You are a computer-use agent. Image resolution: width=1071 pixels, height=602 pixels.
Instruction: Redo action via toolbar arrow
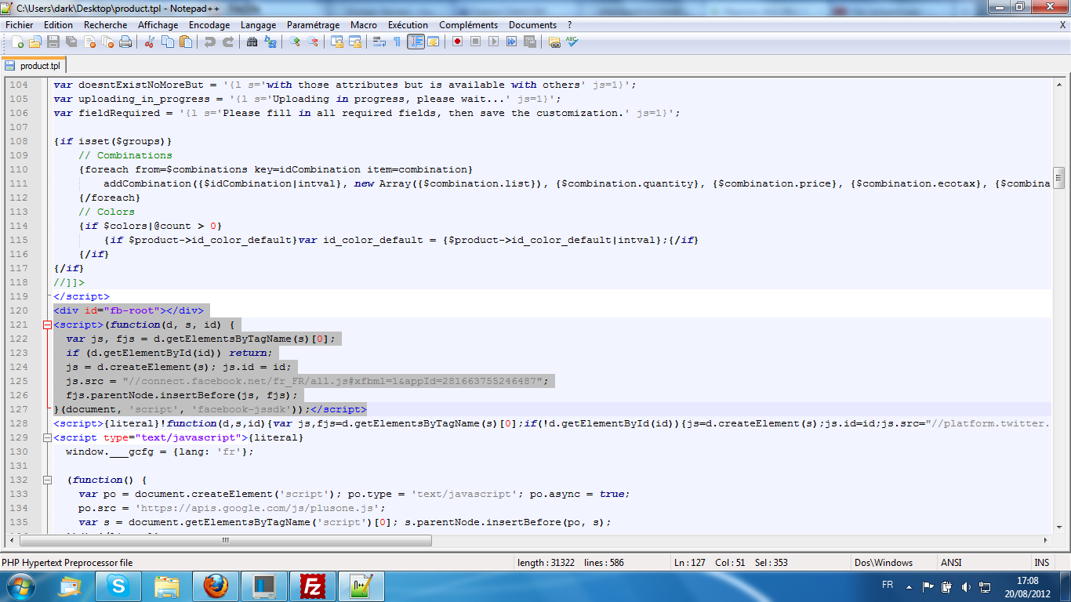click(x=227, y=42)
